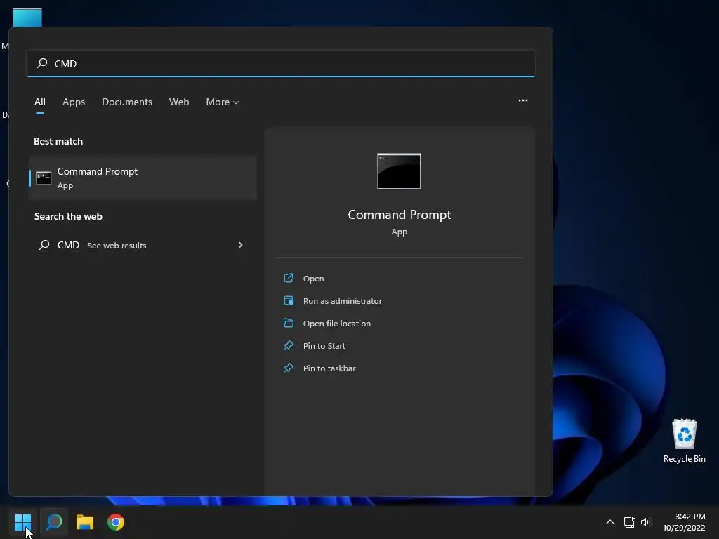Show hidden icons in system tray
719x539 pixels.
[x=610, y=522]
